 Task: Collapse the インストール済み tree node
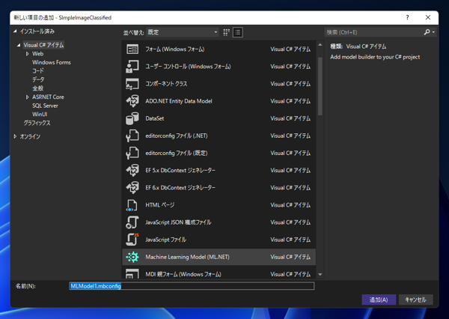click(x=15, y=31)
